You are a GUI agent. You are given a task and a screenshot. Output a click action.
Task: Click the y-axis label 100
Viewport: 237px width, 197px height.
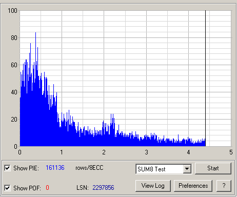coord(12,11)
